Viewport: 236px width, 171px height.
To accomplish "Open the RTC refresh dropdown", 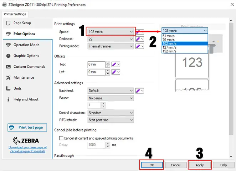I will (111, 120).
